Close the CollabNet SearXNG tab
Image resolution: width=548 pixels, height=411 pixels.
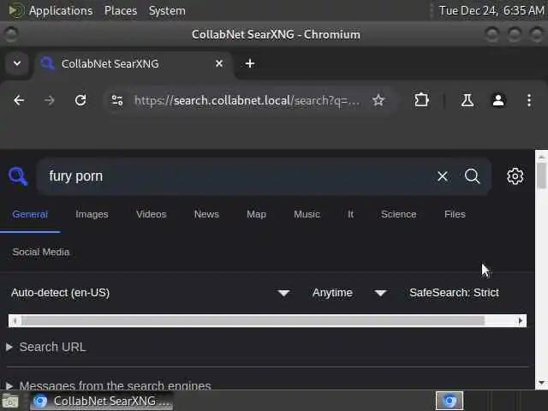pyautogui.click(x=219, y=63)
